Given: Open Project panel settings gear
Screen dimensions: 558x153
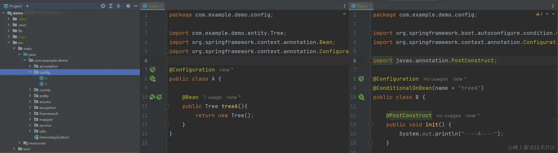Looking at the screenshot, I should 128,6.
